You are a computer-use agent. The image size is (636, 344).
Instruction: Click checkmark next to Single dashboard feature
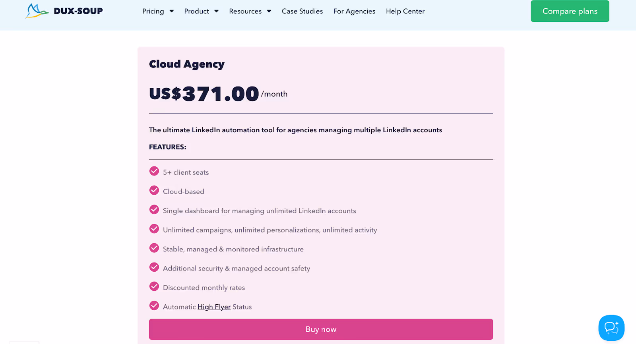click(154, 209)
